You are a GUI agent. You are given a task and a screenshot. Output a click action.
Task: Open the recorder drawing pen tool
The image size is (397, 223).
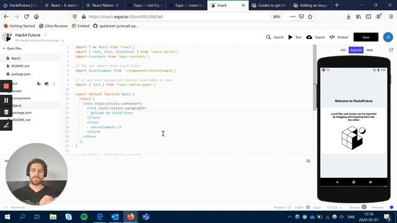click(6, 125)
